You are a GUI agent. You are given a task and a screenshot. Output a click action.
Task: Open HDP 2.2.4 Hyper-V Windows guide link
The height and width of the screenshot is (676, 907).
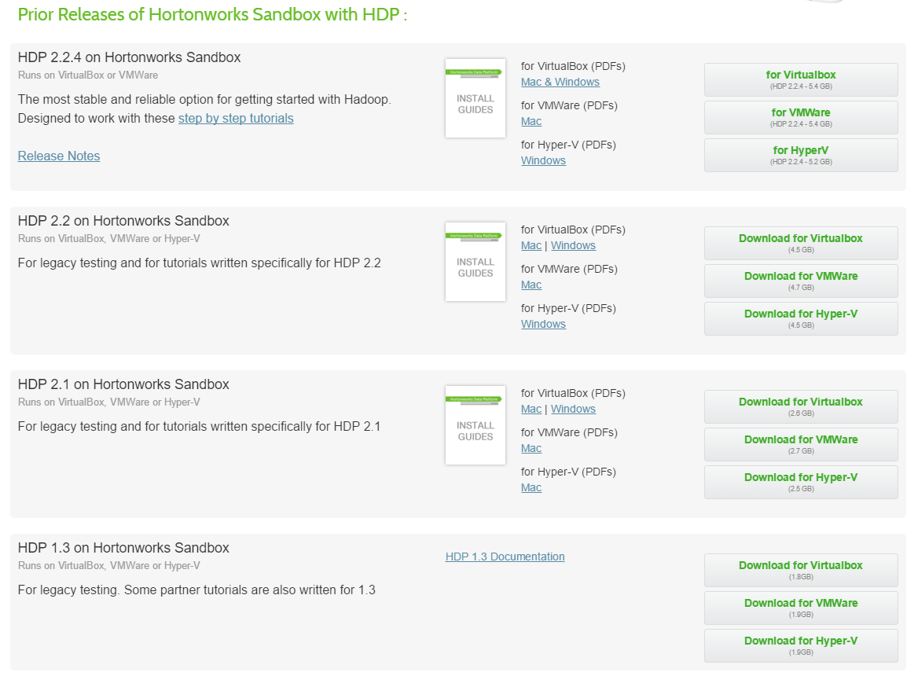pyautogui.click(x=543, y=161)
